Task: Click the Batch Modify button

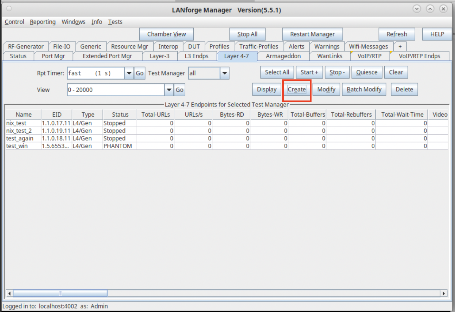Action: (364, 89)
